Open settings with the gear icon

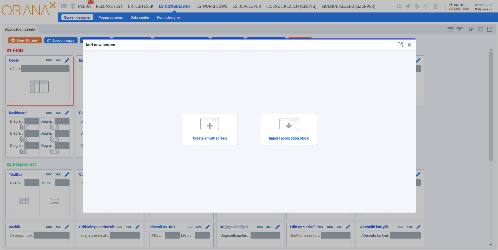(x=417, y=6)
